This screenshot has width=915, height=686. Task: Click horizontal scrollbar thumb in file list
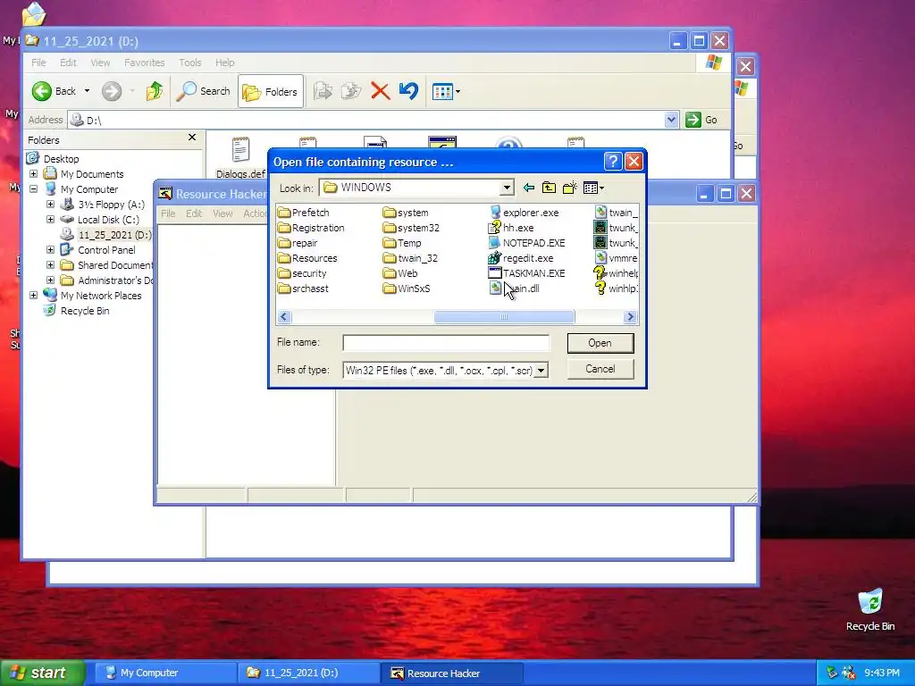pyautogui.click(x=504, y=317)
